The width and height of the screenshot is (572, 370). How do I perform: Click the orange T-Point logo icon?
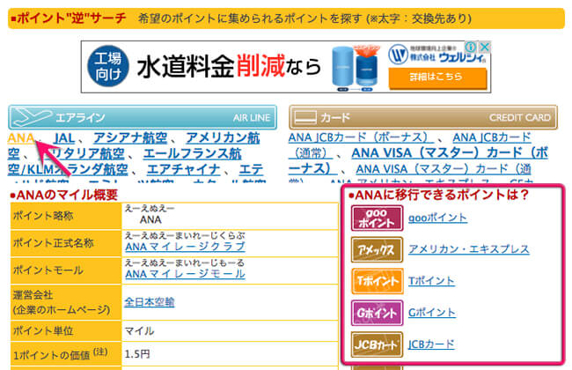pos(377,281)
